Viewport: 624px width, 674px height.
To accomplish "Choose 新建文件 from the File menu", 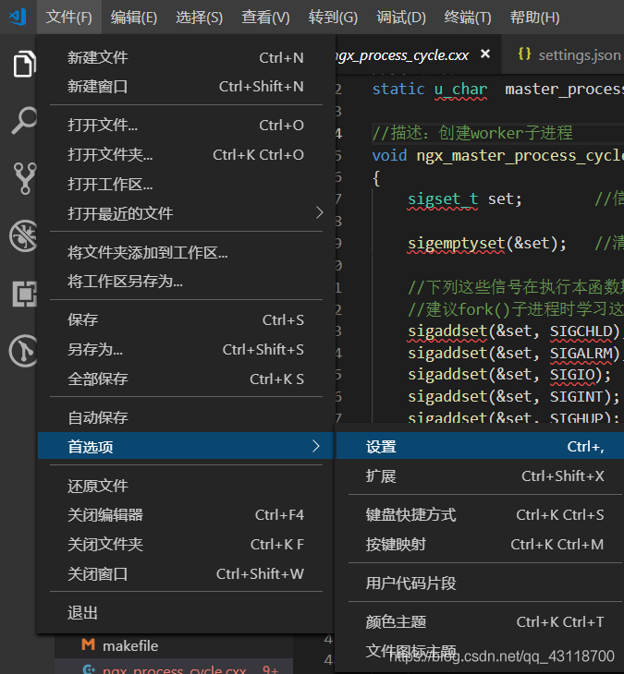I will [x=186, y=57].
